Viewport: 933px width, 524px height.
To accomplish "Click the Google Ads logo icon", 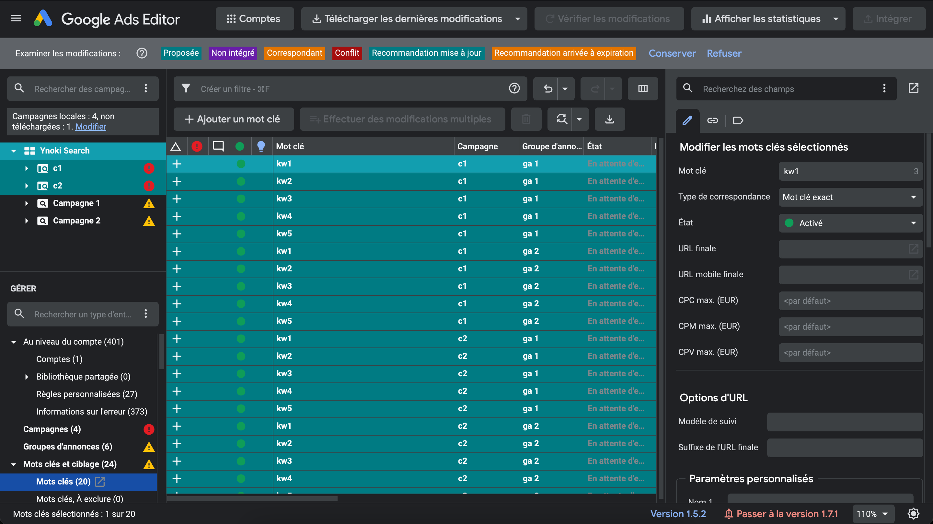I will point(43,18).
